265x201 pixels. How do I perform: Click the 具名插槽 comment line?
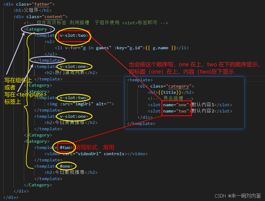point(171,99)
